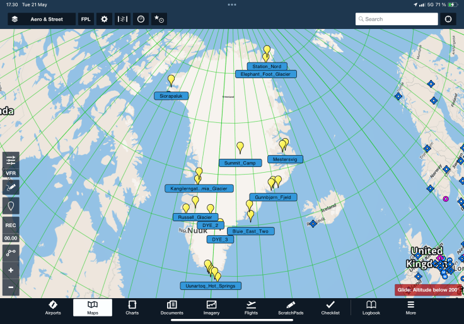This screenshot has width=464, height=324.
Task: Open the profile view toolbar icon
Action: pos(123,19)
